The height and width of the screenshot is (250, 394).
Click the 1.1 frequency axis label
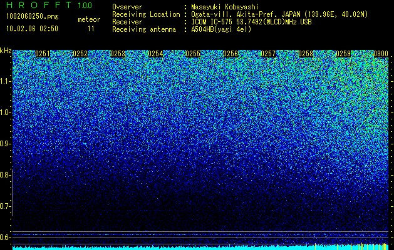5,81
